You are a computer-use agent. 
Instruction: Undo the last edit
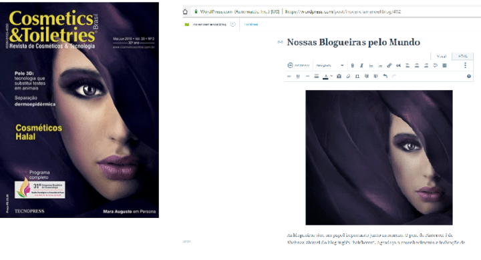click(x=385, y=76)
